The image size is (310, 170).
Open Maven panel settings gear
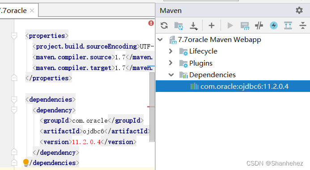[299, 10]
